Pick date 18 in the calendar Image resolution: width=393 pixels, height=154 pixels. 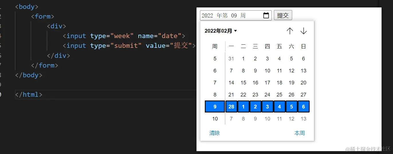(280, 83)
